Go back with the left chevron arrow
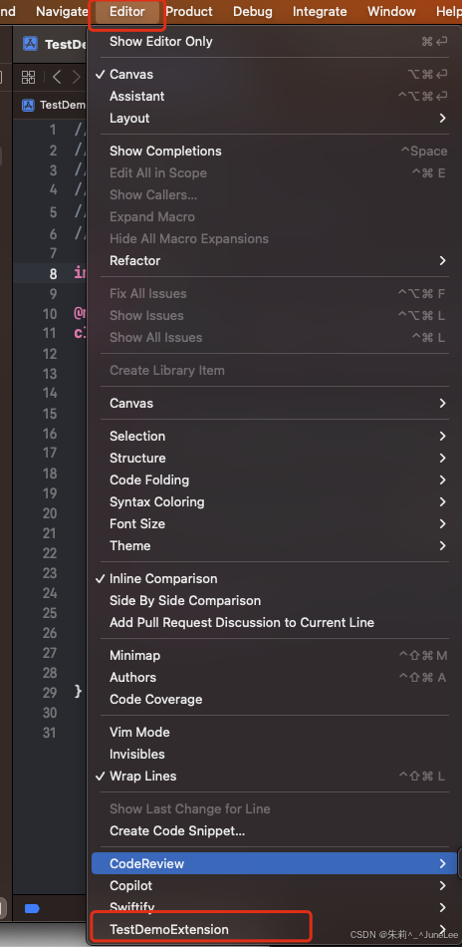The image size is (462, 947). [x=57, y=77]
